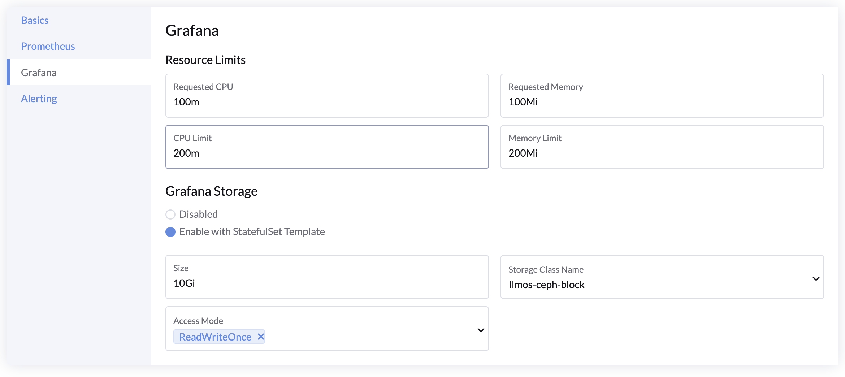Click the Enable with StatefulSet Template label
The height and width of the screenshot is (377, 845).
click(x=252, y=231)
